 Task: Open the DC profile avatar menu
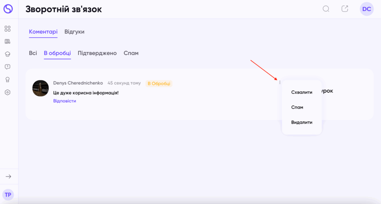coord(366,9)
